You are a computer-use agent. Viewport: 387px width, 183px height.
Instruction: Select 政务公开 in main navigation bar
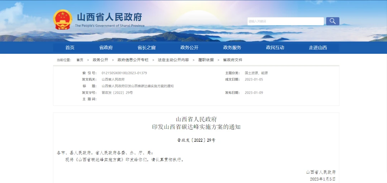point(189,48)
